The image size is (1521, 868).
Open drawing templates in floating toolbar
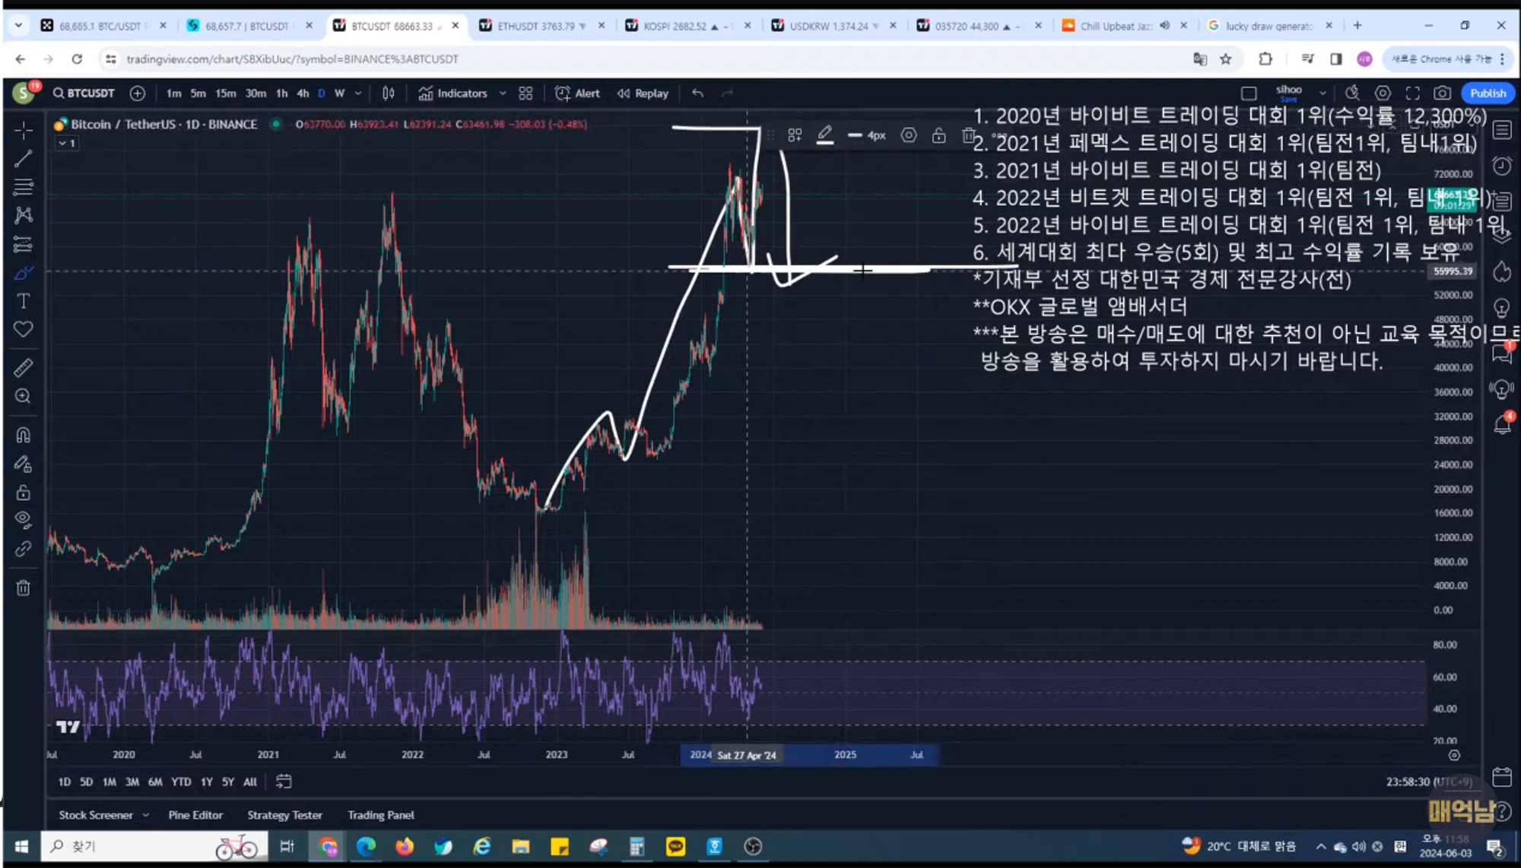(795, 135)
